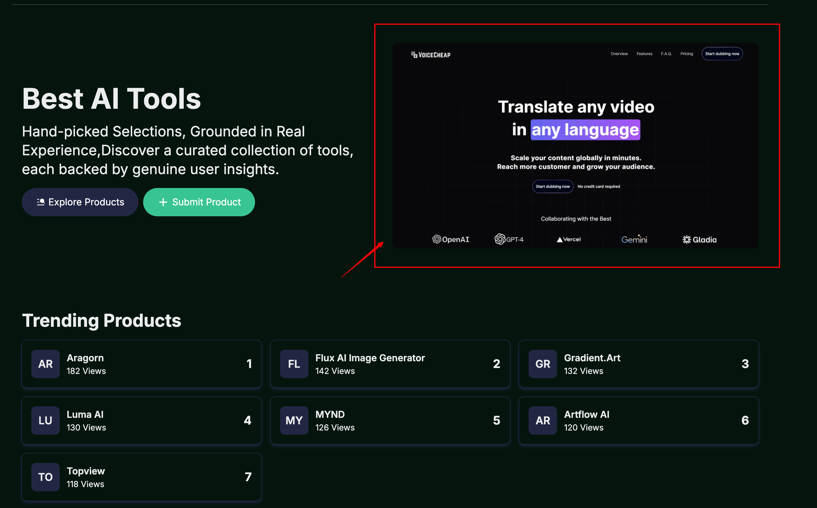Click the AR avatar beside Artflow AI
The image size is (817, 508).
[543, 420]
